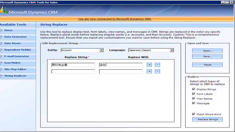The height and width of the screenshot is (132, 235).
Task: Click the 'Available Tools' sidebar heading
Action: coord(13,25)
